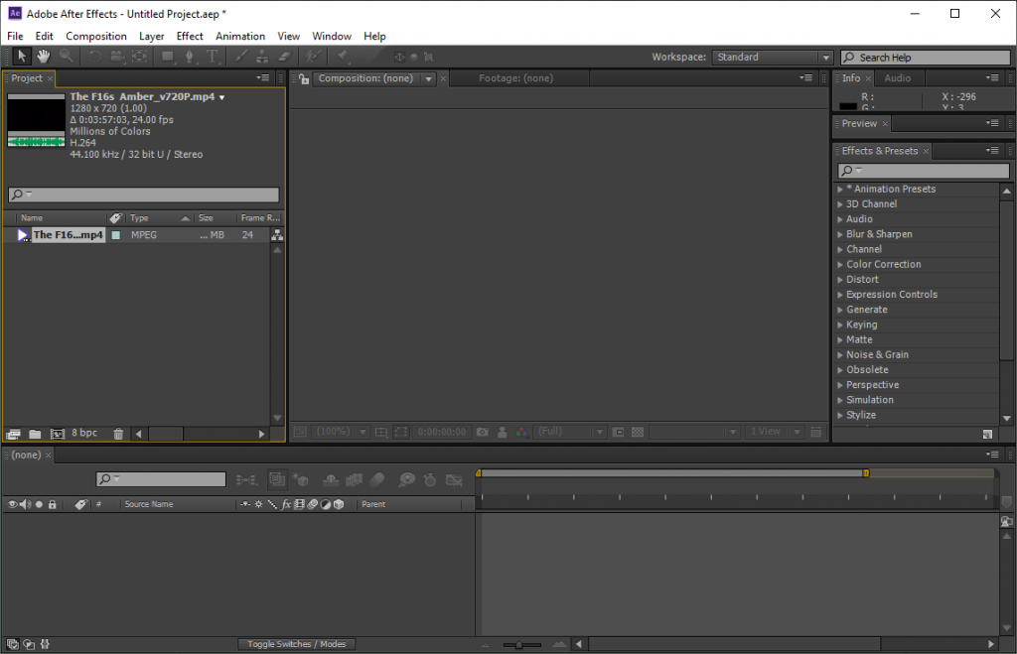The image size is (1017, 654).
Task: Select the Clone Stamp tool
Action: [262, 57]
